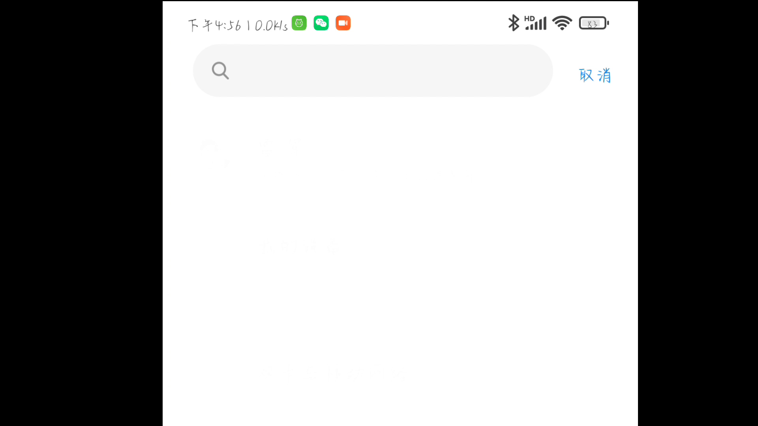758x426 pixels.
Task: Tap the number inside the battery icon
Action: (592, 24)
